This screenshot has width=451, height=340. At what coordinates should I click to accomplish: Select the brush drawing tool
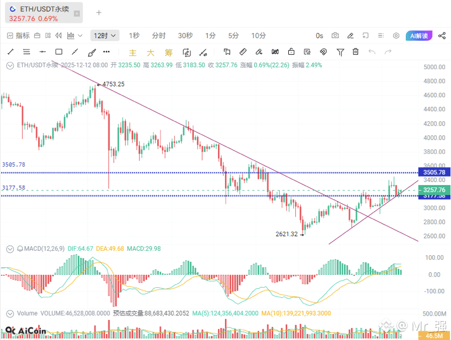coord(91,52)
